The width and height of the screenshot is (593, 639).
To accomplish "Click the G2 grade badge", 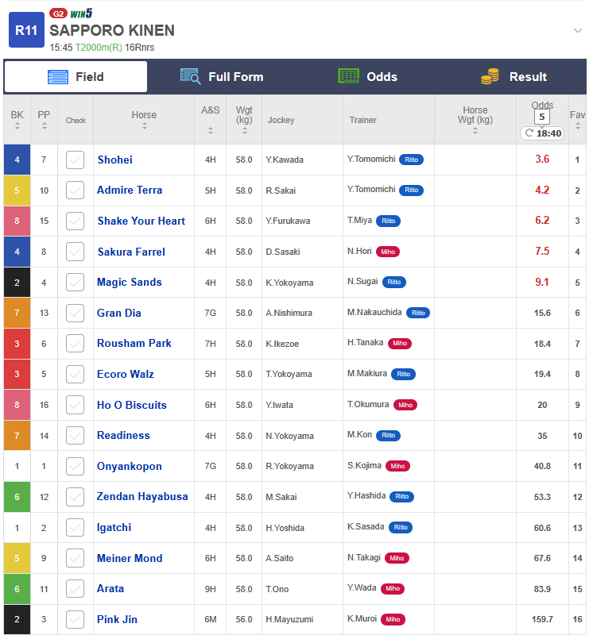I will (x=58, y=13).
